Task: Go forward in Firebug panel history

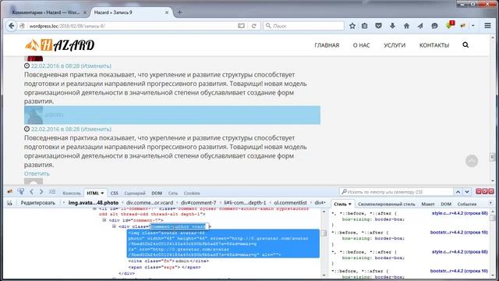Action: 41,192
